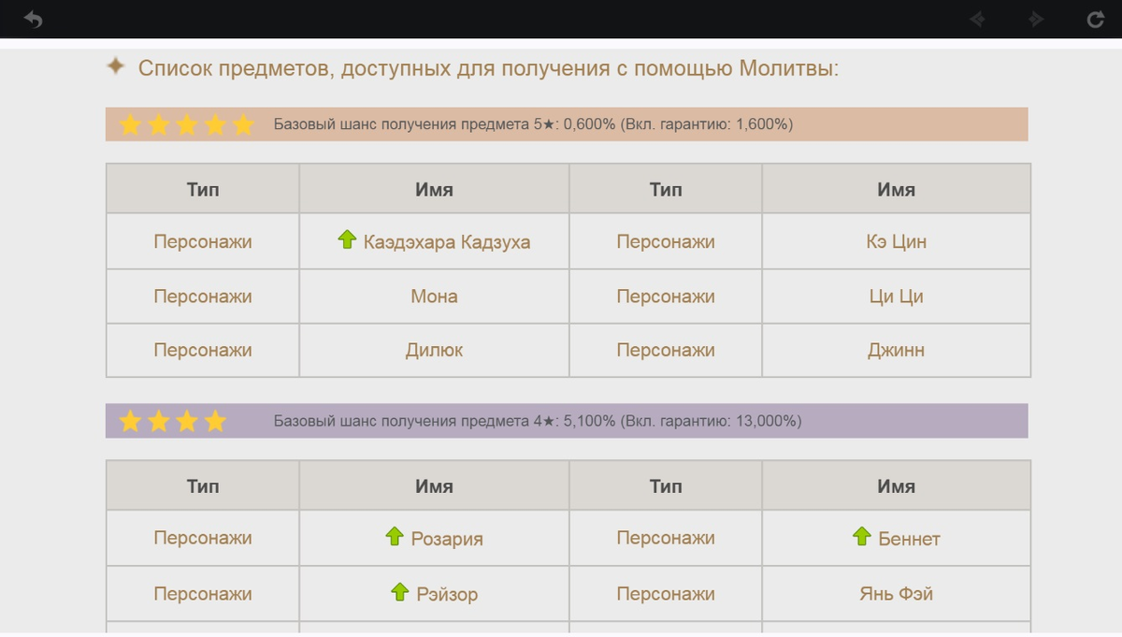
Task: Click the Список предметов heading text
Action: pyautogui.click(x=488, y=68)
